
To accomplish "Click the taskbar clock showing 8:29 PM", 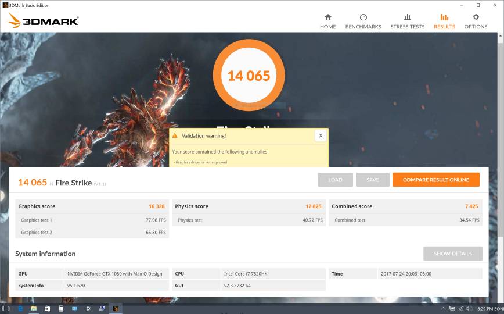I will [x=485, y=309].
